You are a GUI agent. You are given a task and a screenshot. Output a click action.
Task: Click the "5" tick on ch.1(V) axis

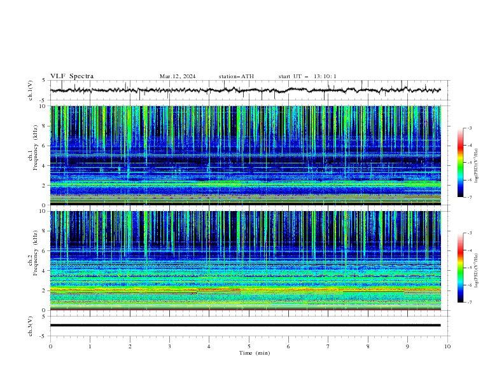click(45, 81)
